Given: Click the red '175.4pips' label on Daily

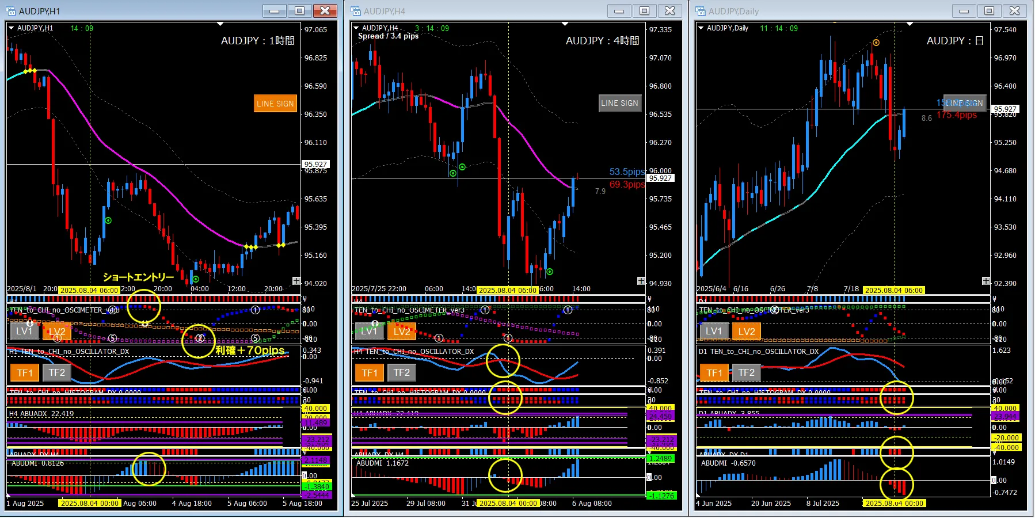Looking at the screenshot, I should (x=957, y=115).
